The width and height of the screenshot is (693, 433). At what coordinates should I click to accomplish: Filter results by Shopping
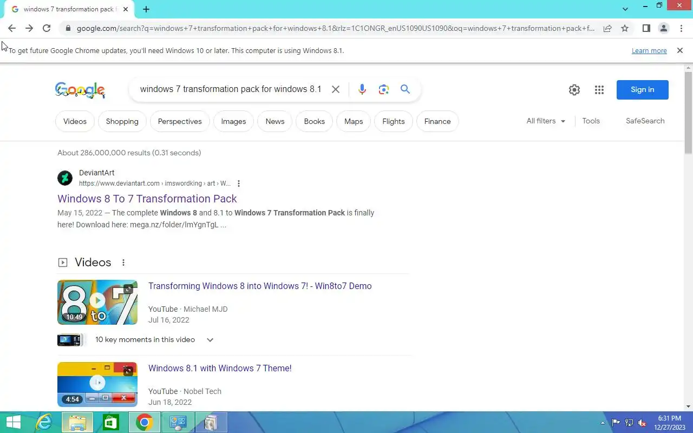(x=122, y=121)
